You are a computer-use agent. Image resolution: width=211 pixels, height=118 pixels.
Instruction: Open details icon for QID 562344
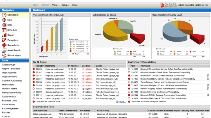(208, 95)
